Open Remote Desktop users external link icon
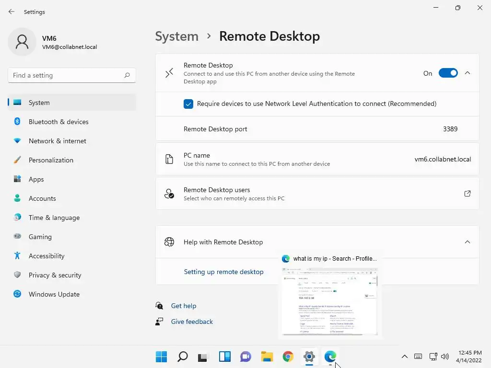The height and width of the screenshot is (368, 491). [468, 194]
